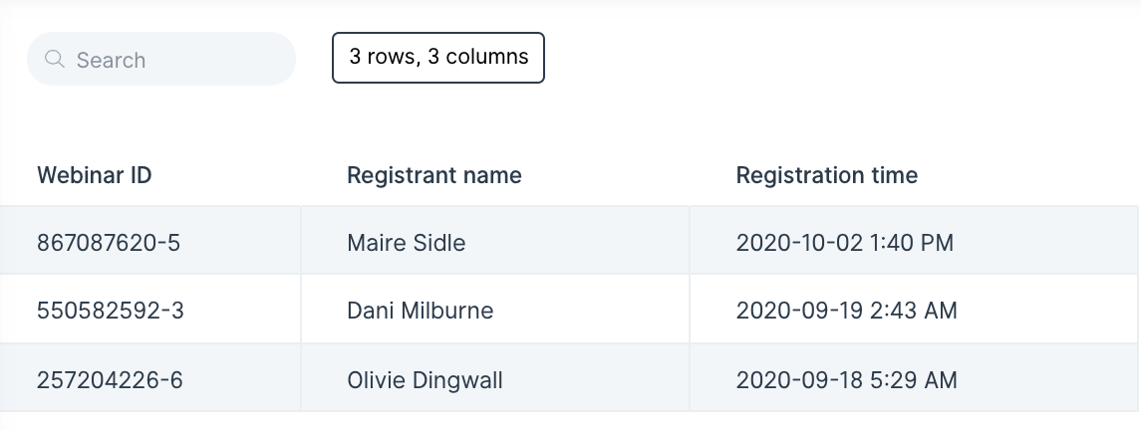Click the Olivie Dingwall name cell
This screenshot has width=1141, height=430.
495,377
